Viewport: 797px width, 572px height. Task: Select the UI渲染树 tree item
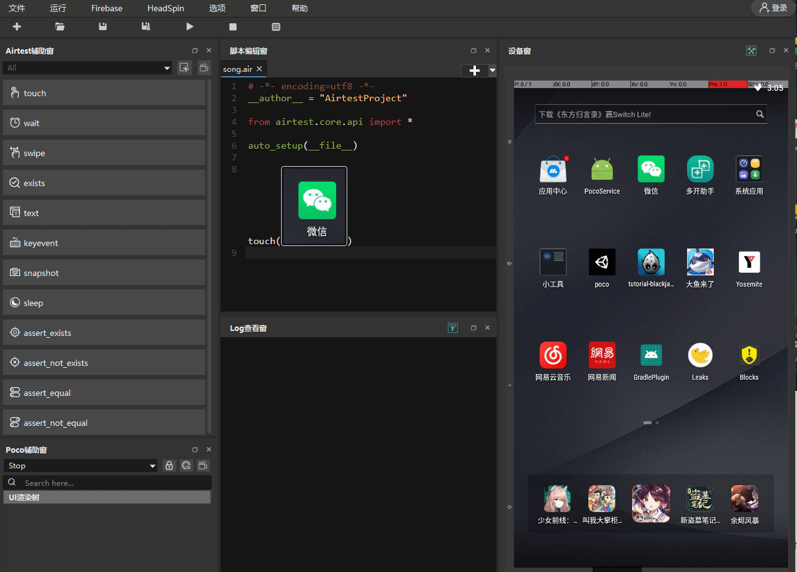107,498
